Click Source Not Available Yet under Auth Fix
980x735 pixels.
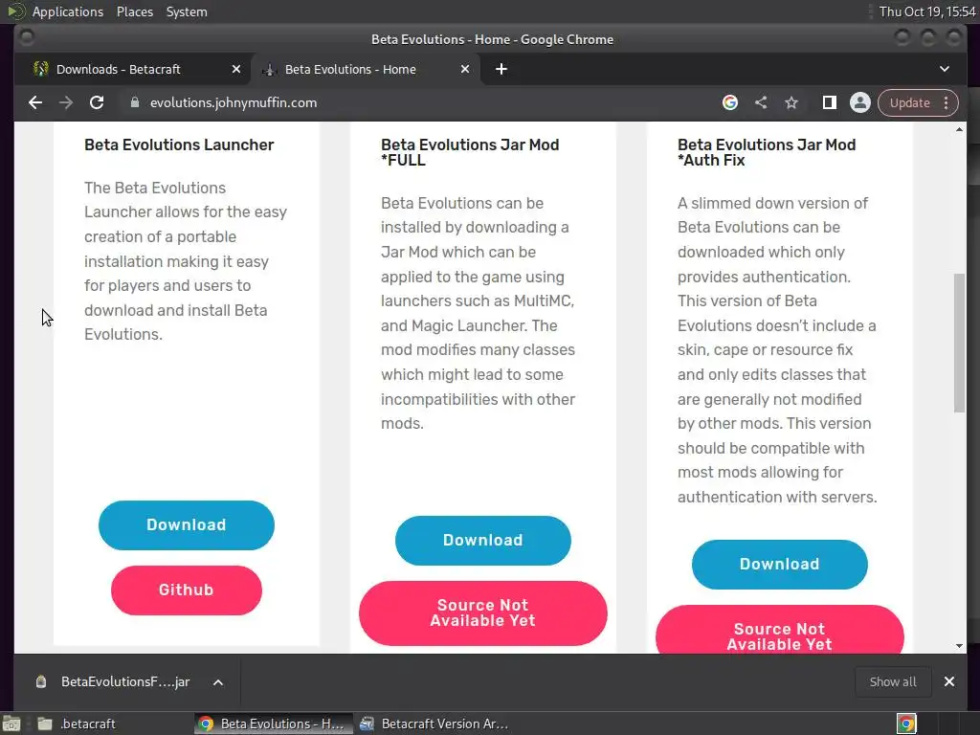tap(779, 630)
